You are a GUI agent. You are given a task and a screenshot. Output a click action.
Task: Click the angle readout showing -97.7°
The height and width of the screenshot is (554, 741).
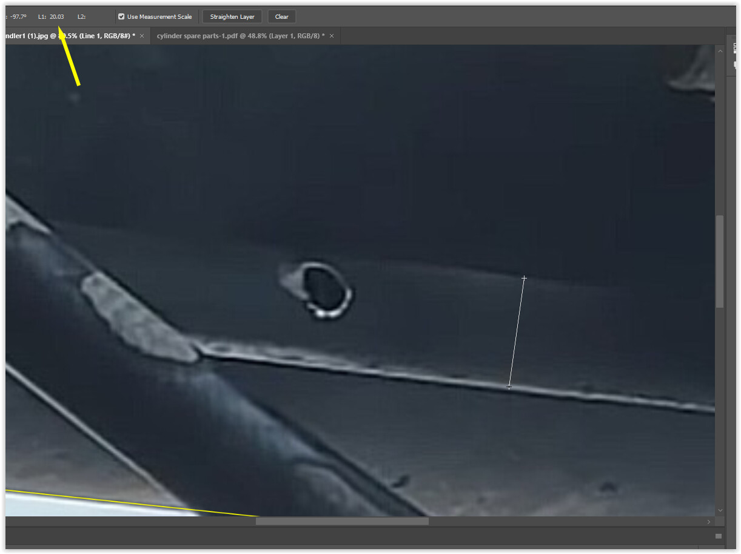[18, 17]
